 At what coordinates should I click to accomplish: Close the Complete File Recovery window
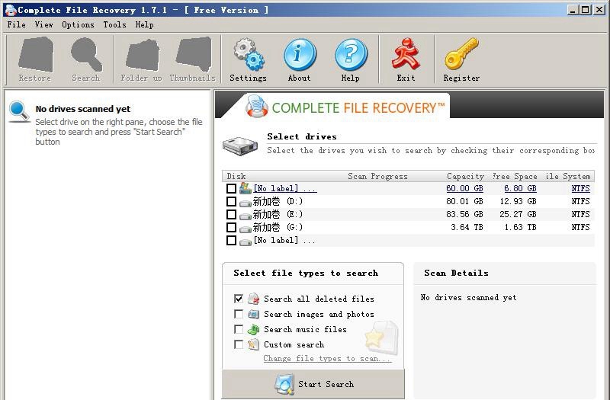599,10
